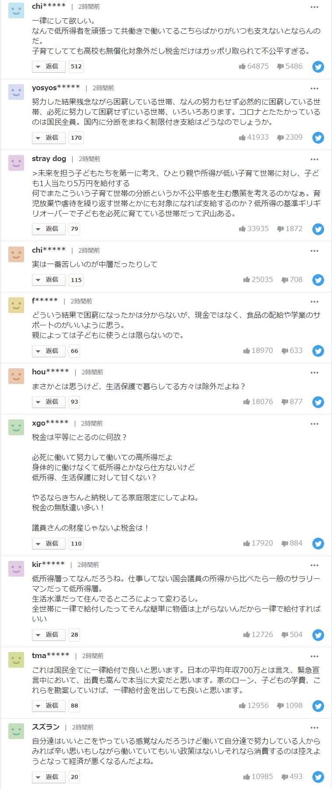Open more options menu for stray dog comment
This screenshot has width=332, height=789.
[x=315, y=159]
